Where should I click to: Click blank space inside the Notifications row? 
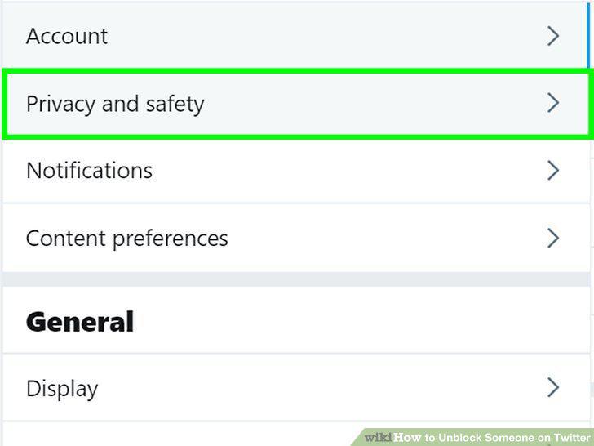pyautogui.click(x=341, y=170)
